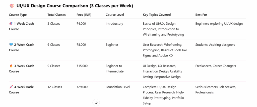Click the rocket icon beside 4-Week Basic Course
The height and width of the screenshot is (107, 257).
[11, 87]
